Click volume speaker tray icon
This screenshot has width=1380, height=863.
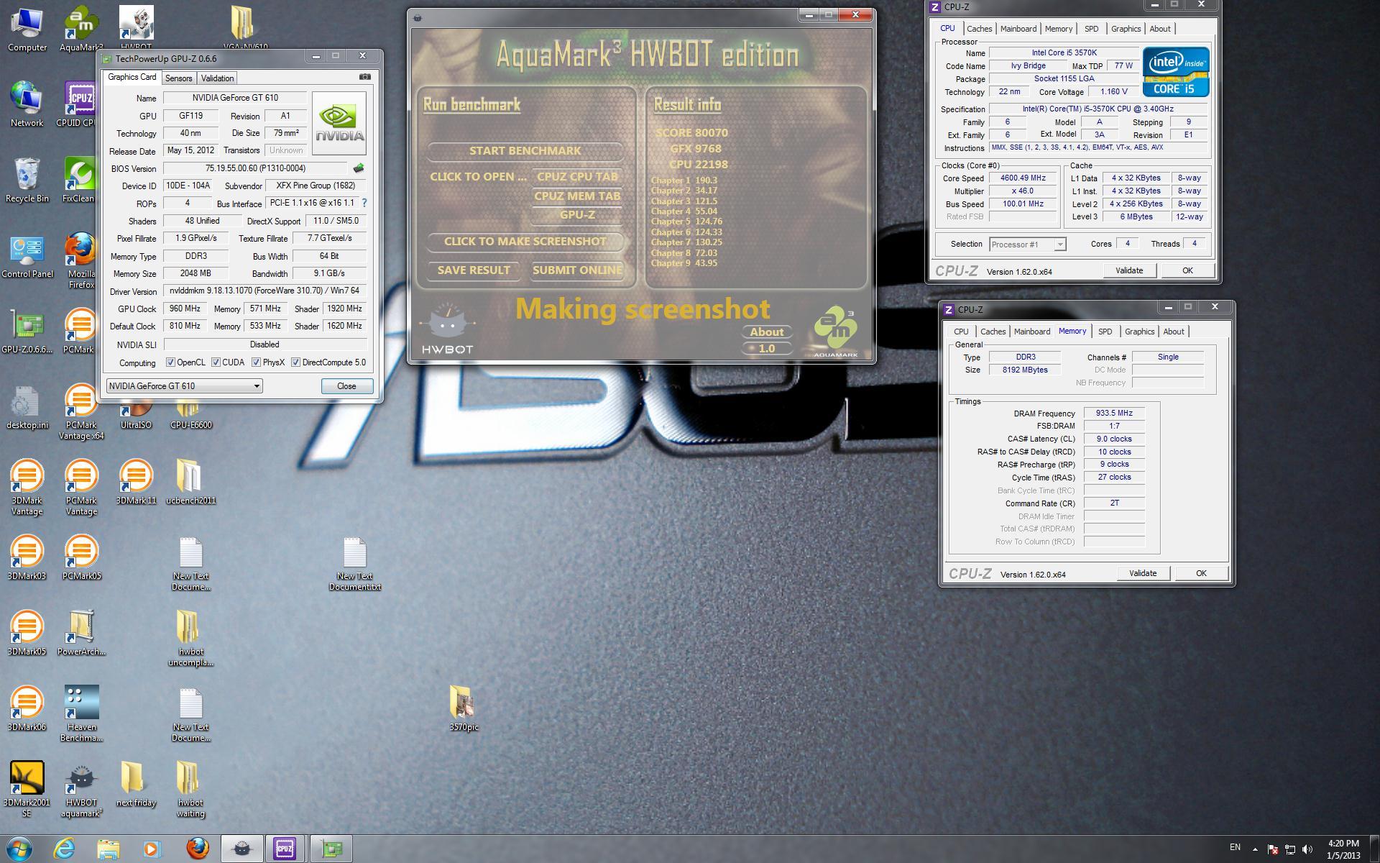click(1307, 849)
